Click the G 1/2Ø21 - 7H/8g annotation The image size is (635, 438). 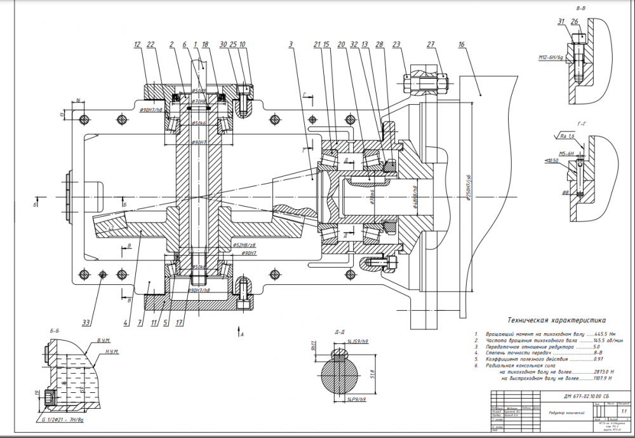point(62,420)
